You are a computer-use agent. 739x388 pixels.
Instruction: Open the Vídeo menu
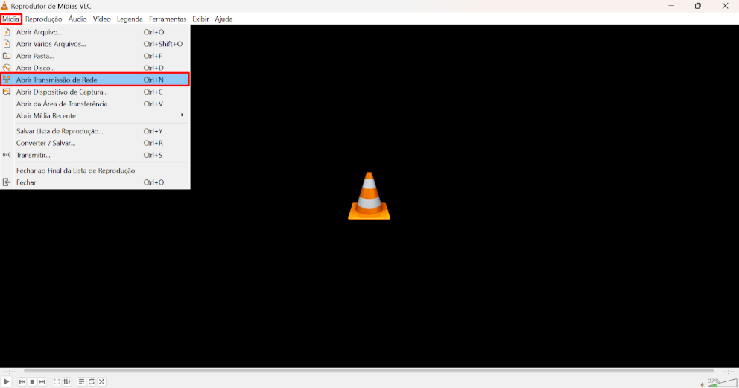pos(101,19)
